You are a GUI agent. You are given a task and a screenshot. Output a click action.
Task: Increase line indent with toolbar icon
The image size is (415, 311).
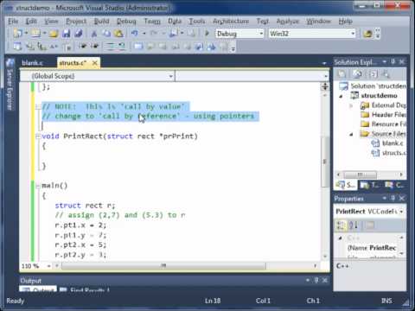[x=94, y=46]
